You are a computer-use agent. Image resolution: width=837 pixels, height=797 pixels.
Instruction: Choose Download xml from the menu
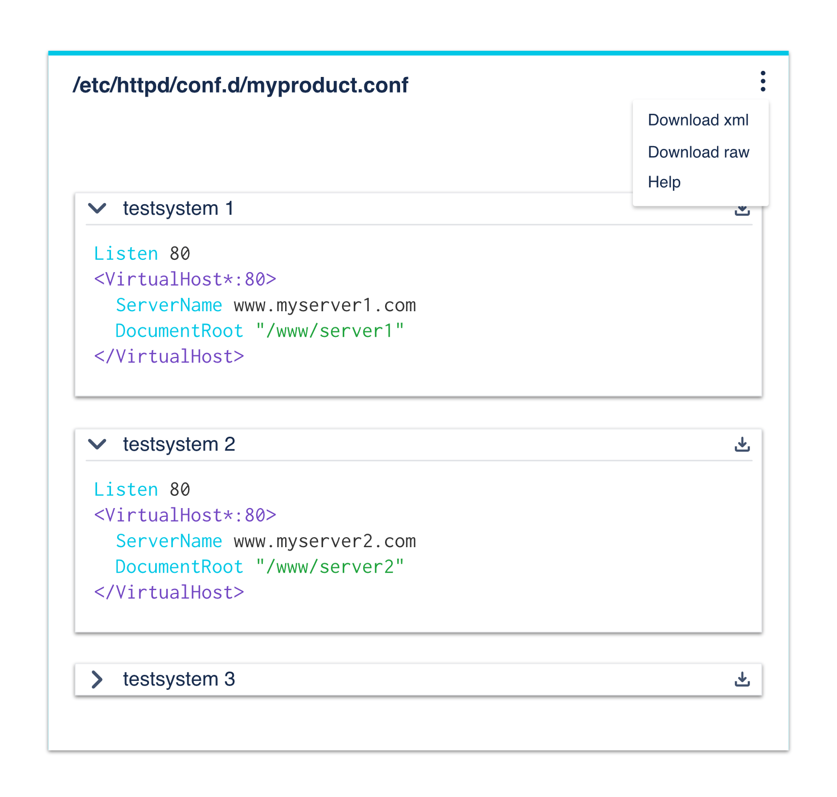pyautogui.click(x=698, y=120)
